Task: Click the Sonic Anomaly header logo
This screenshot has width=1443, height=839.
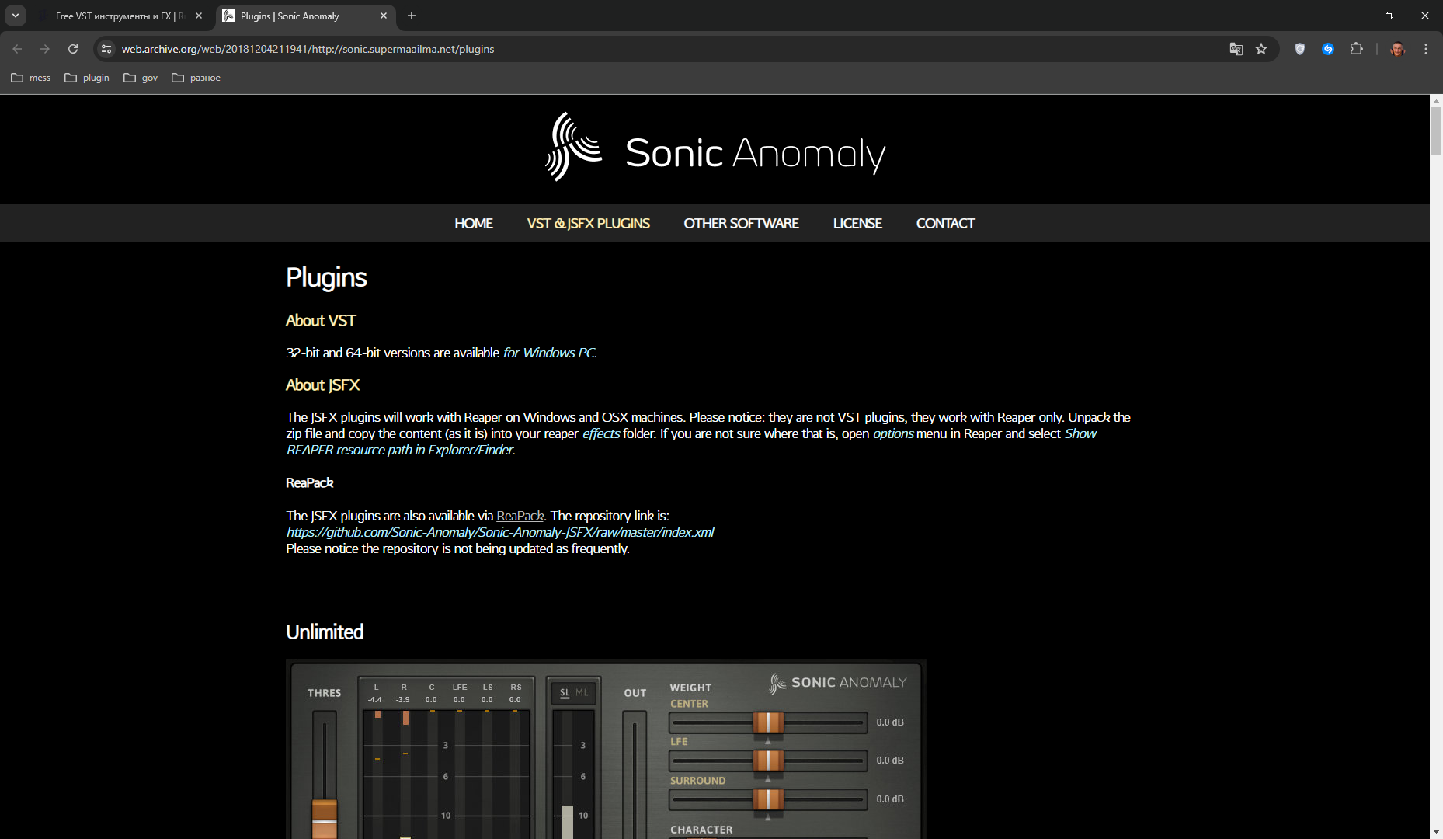Action: [x=715, y=148]
